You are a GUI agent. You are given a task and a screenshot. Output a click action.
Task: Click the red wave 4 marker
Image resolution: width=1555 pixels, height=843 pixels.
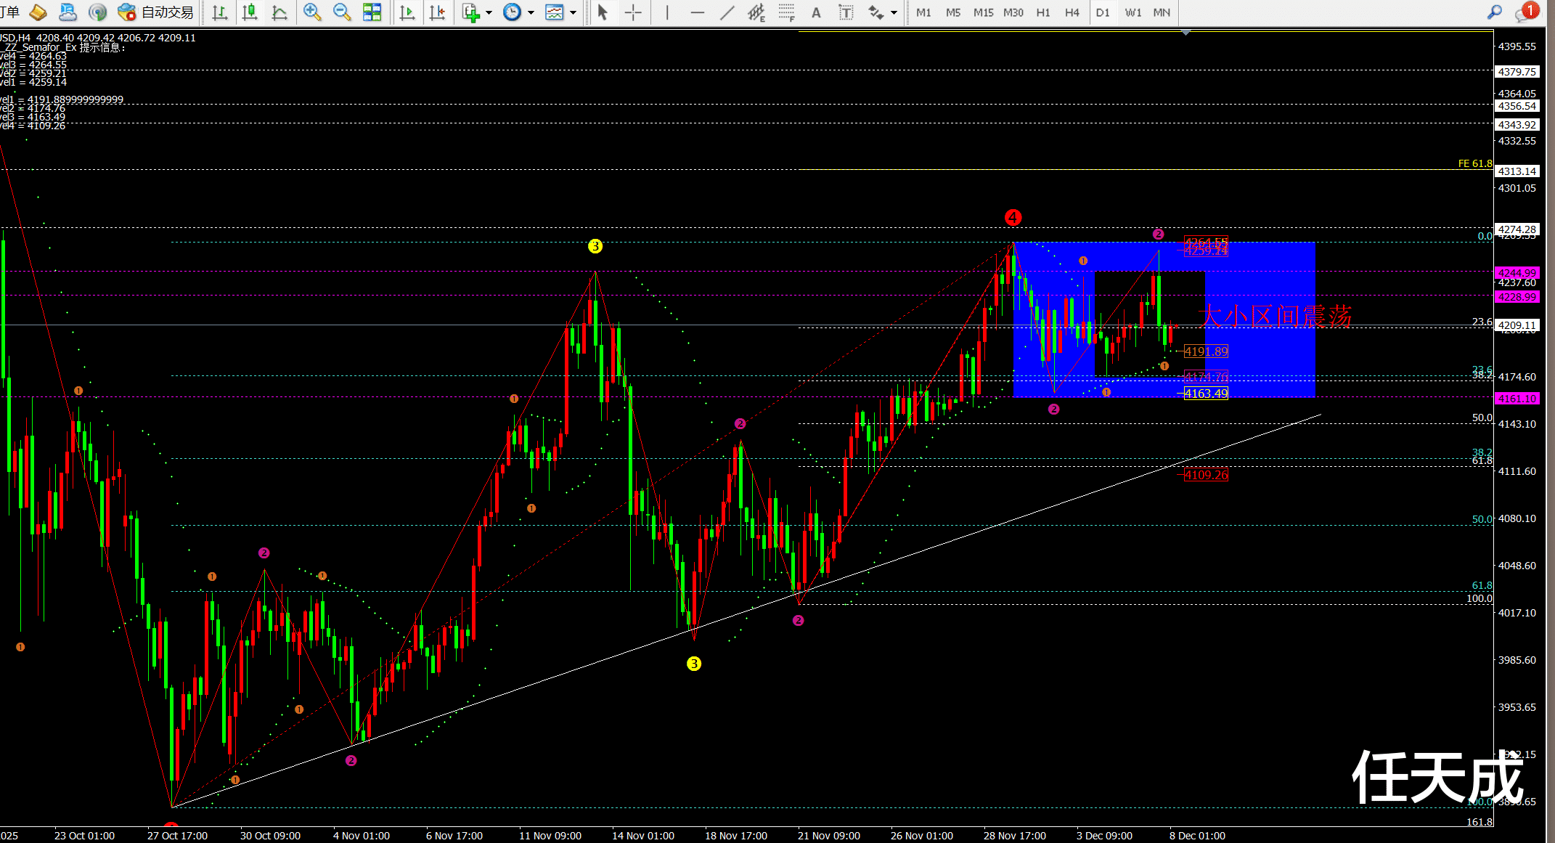1013,217
